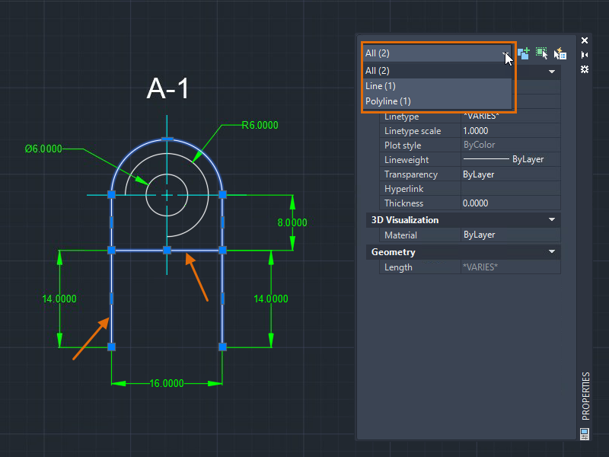Image resolution: width=609 pixels, height=457 pixels.
Task: Select the R6.0000 radius dimension
Action: point(260,125)
